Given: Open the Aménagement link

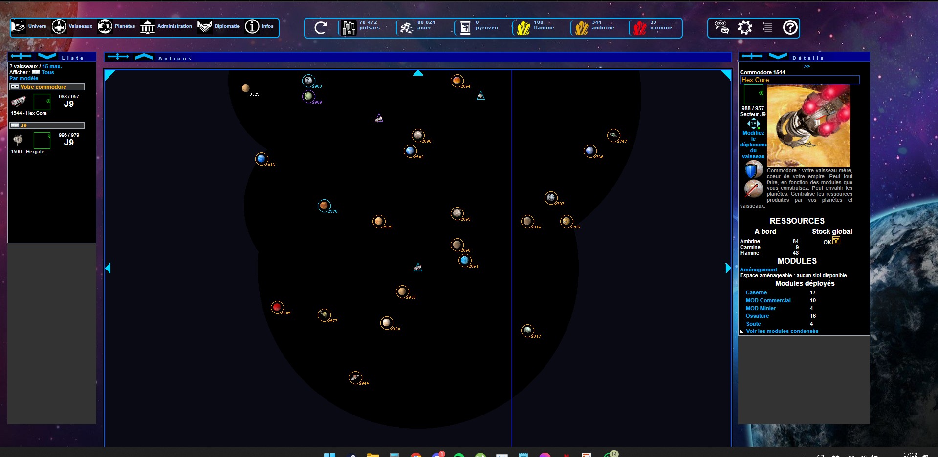Looking at the screenshot, I should 758,270.
